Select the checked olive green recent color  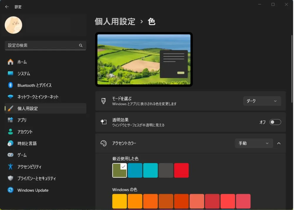(120, 170)
